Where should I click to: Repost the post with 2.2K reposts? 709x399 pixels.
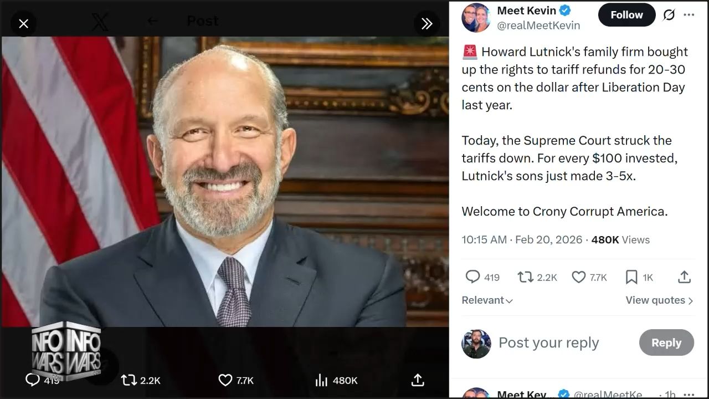[x=525, y=277]
